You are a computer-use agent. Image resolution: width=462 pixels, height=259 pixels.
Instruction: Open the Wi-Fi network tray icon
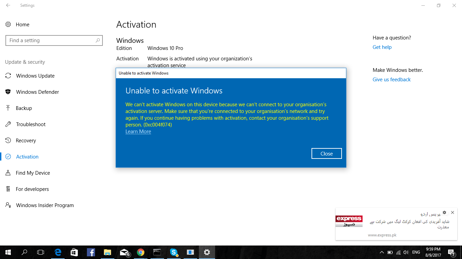point(398,252)
